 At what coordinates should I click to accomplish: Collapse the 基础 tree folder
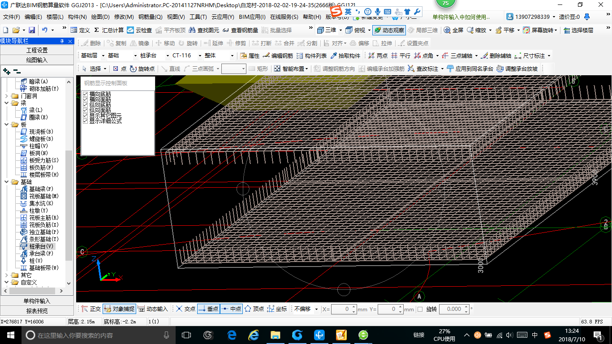click(7, 182)
